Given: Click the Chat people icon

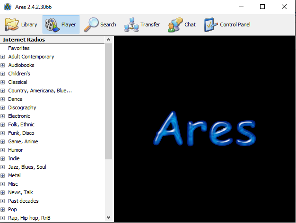Looking at the screenshot, I should pos(175,25).
